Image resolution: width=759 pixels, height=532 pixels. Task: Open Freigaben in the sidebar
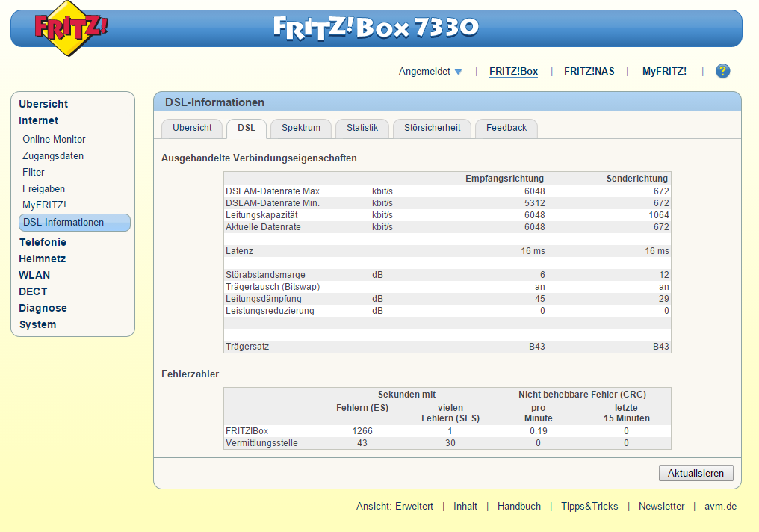[x=43, y=189]
